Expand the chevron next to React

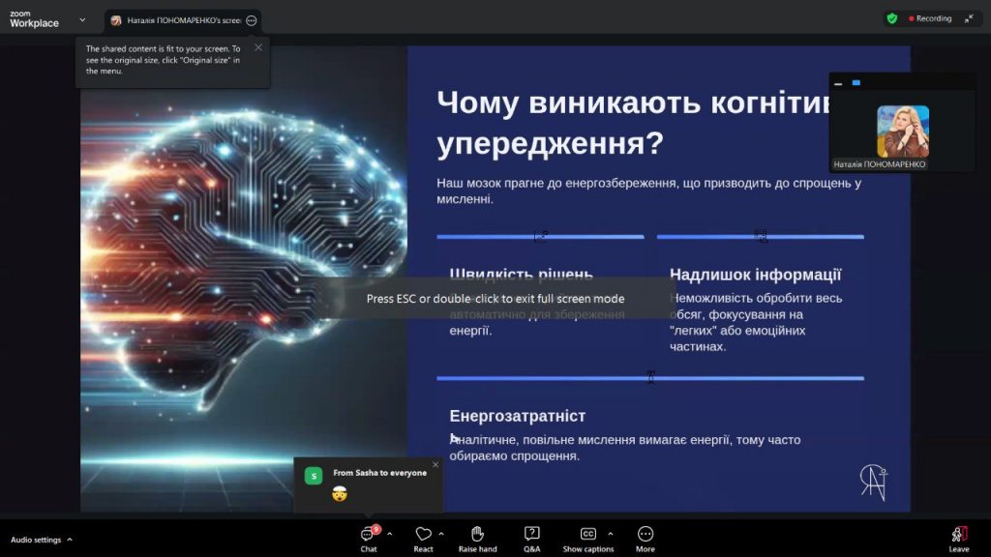(x=441, y=534)
